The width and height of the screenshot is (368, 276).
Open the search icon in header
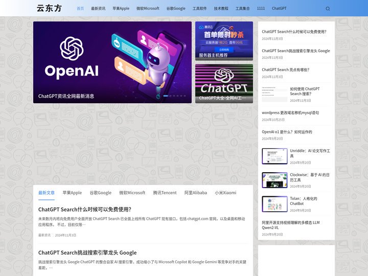pyautogui.click(x=328, y=9)
